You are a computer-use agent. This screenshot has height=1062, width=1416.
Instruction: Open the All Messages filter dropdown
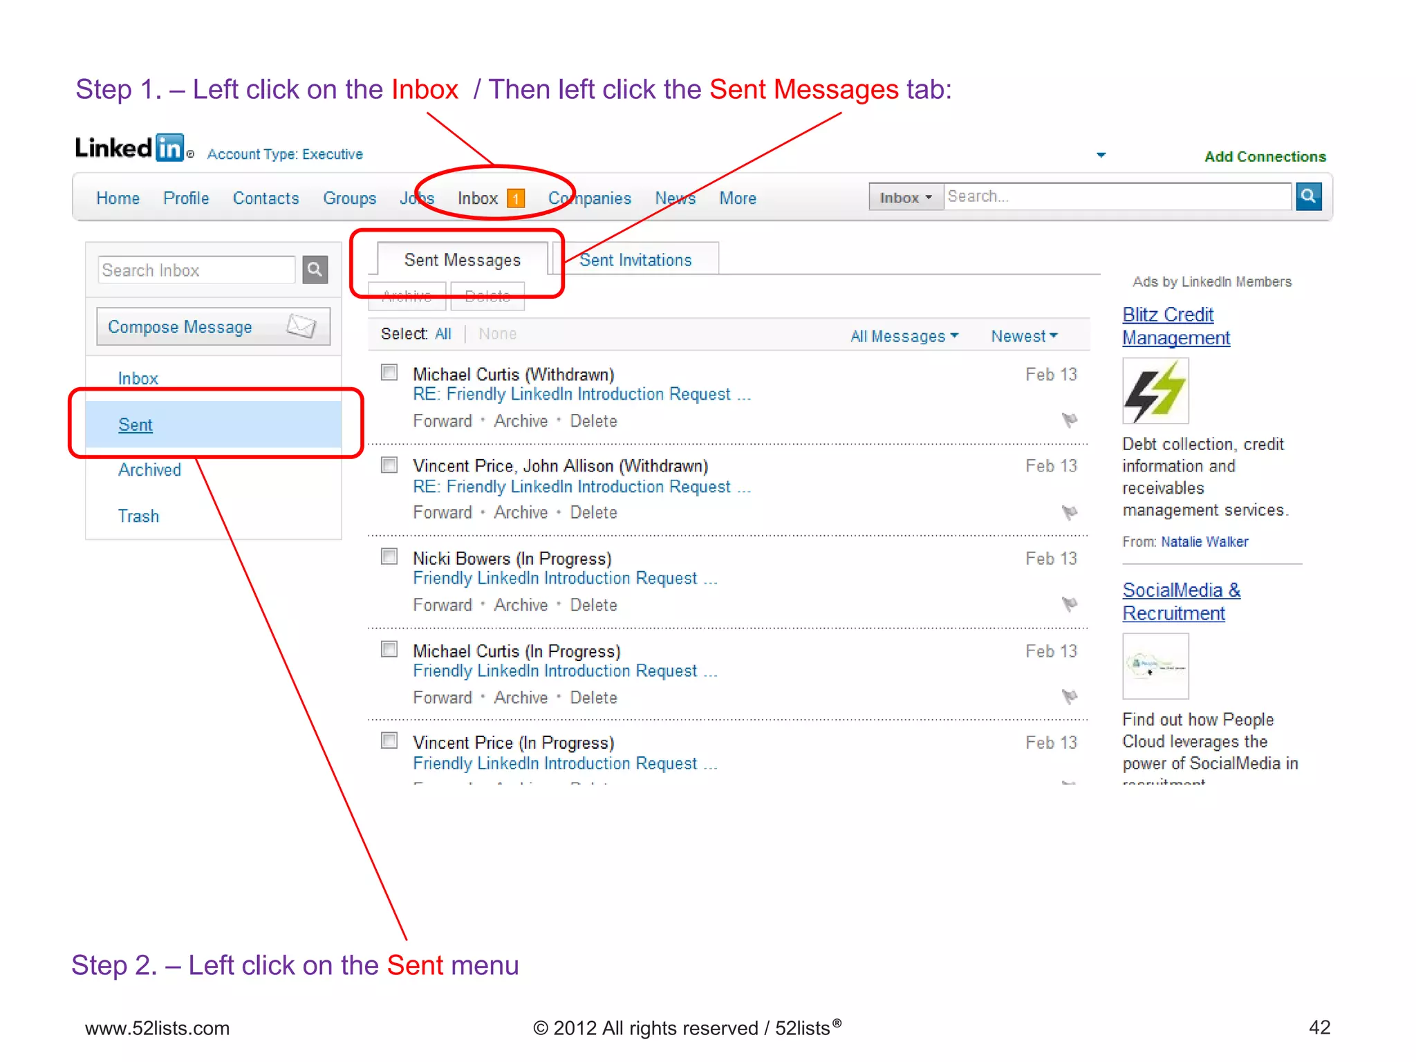(x=904, y=336)
